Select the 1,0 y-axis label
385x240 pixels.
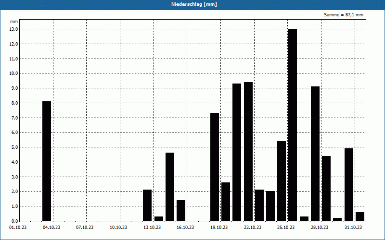click(x=14, y=206)
